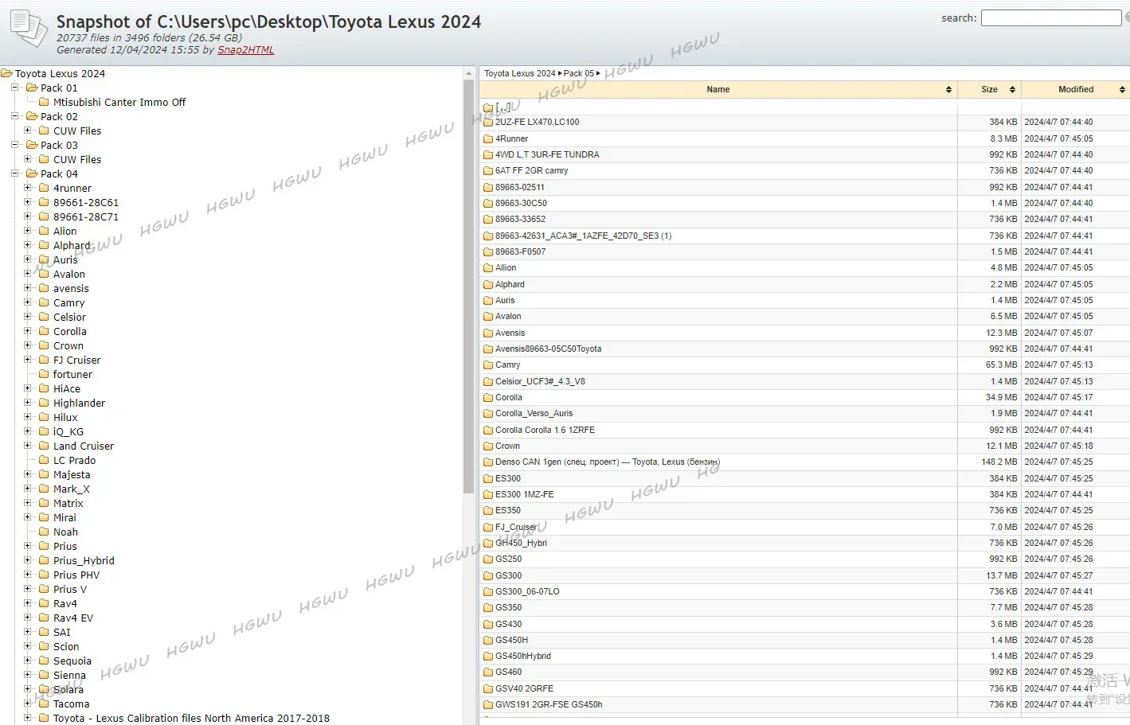Expand the Prius_Hybrid tree node
This screenshot has width=1130, height=725.
[27, 560]
